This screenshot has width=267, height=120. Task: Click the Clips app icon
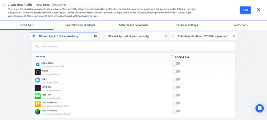[38, 80]
